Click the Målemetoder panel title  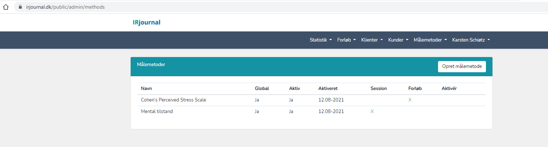coord(151,65)
